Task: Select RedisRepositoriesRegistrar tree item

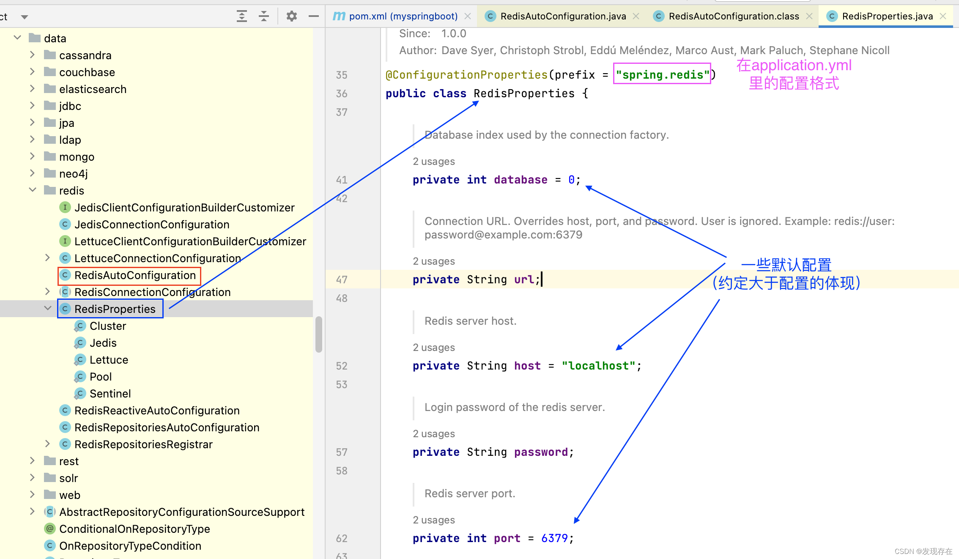Action: tap(143, 444)
